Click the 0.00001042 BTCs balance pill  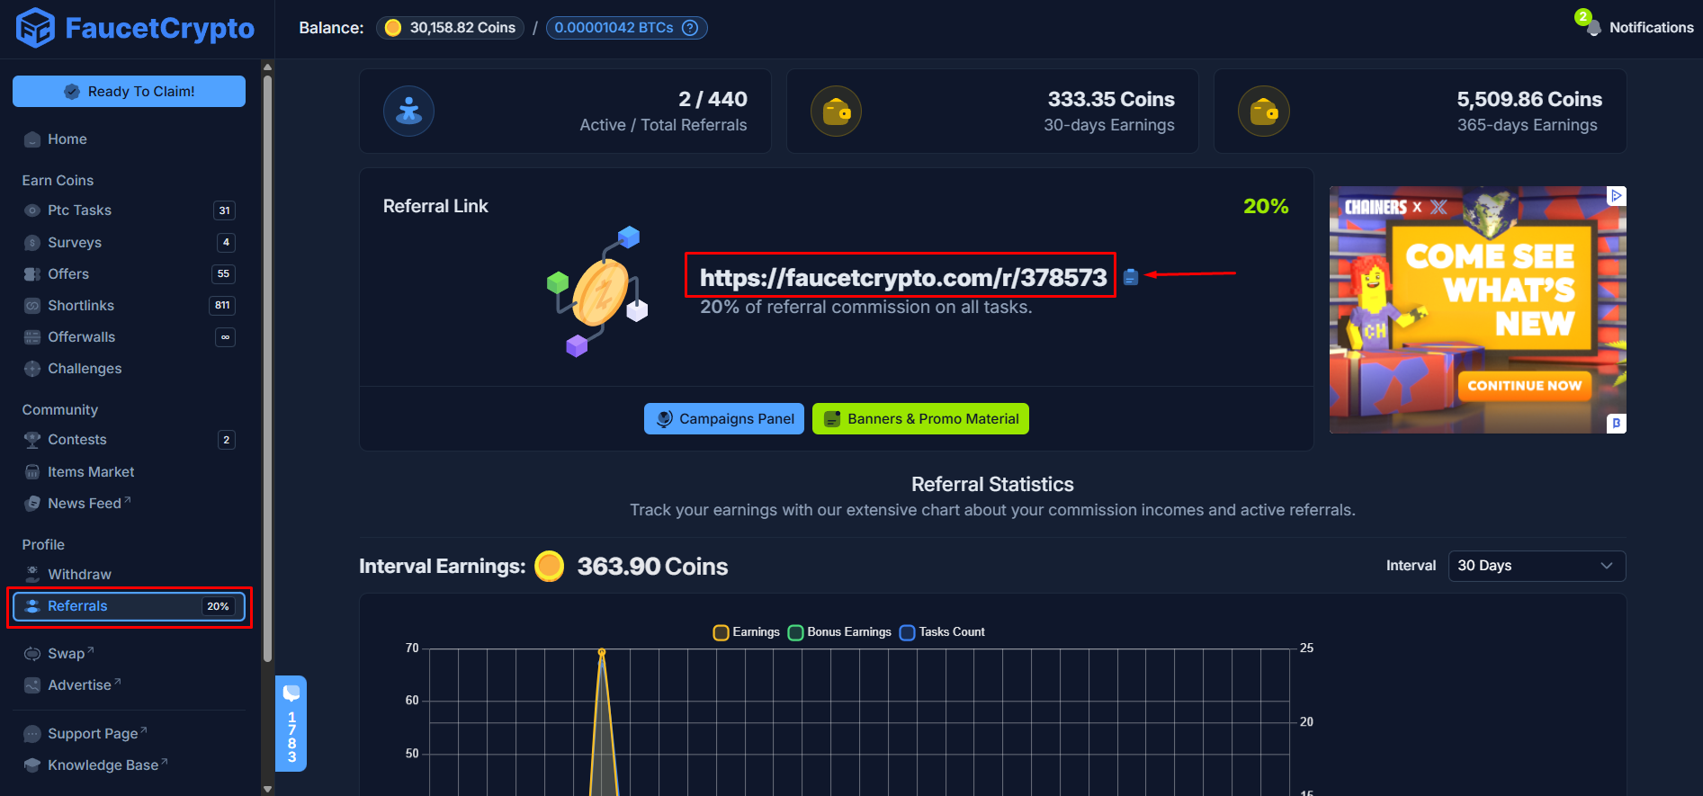coord(626,28)
